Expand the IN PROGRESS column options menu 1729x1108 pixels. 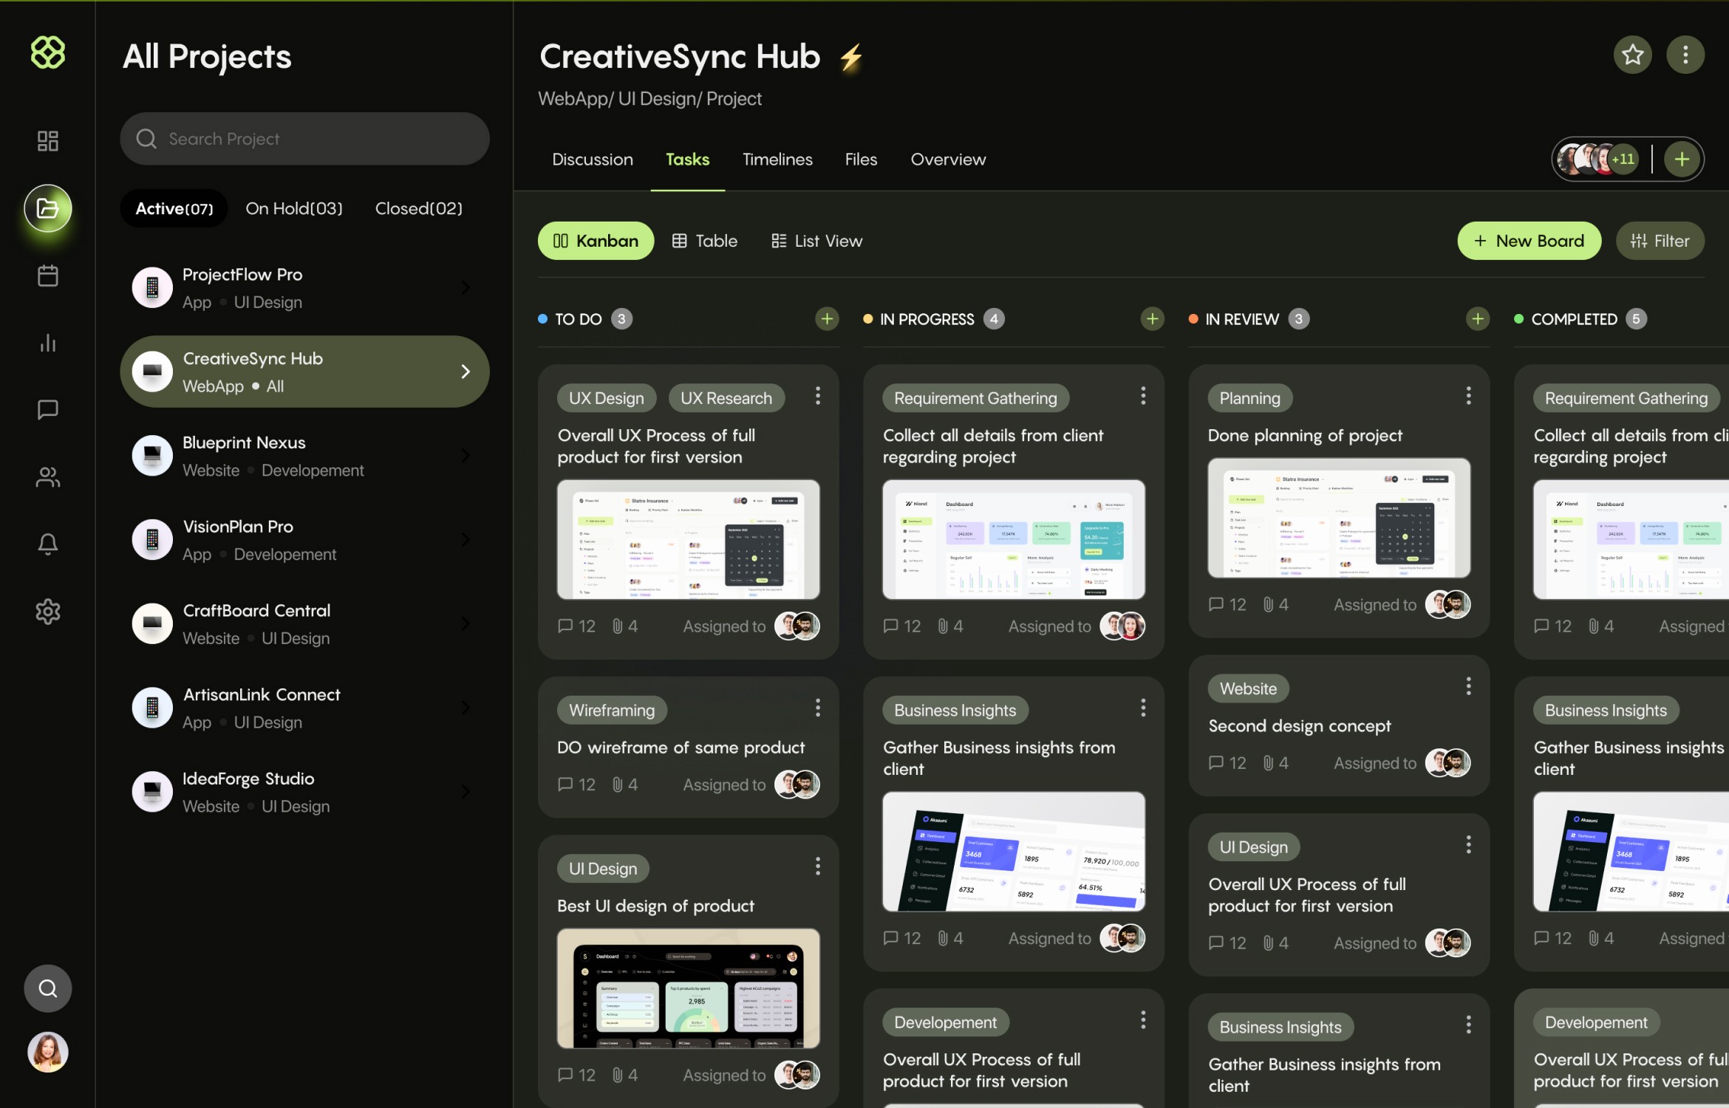1149,319
